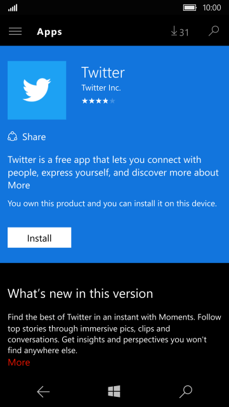Tap the Apps page title
This screenshot has height=407, width=229.
point(49,32)
